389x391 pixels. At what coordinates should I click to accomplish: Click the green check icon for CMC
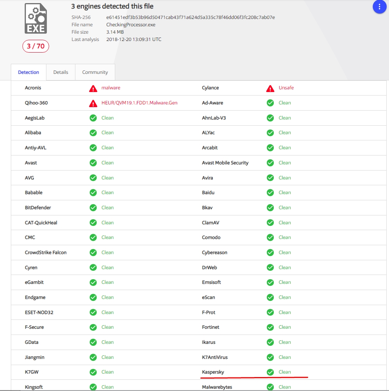point(93,237)
